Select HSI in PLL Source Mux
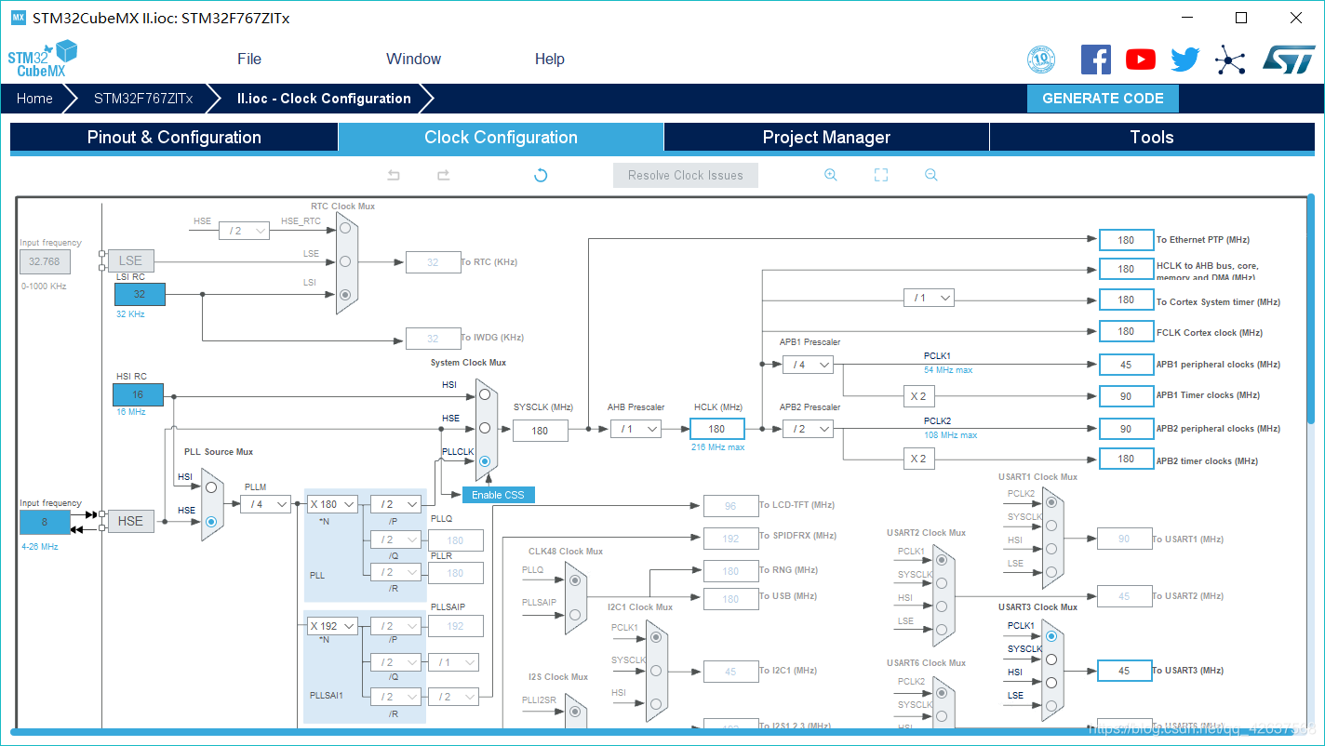Image resolution: width=1325 pixels, height=746 pixels. pyautogui.click(x=211, y=486)
